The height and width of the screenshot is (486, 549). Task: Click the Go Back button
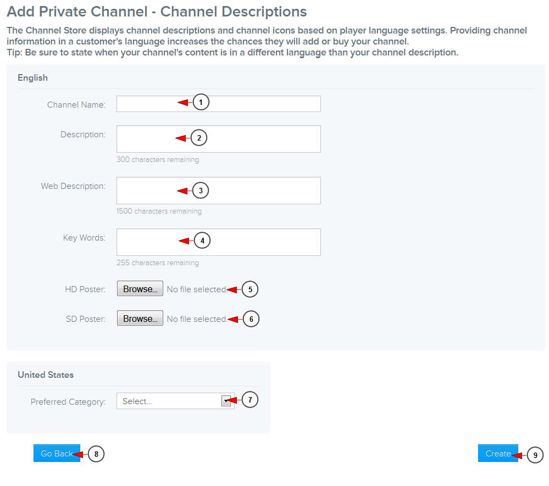pos(57,453)
